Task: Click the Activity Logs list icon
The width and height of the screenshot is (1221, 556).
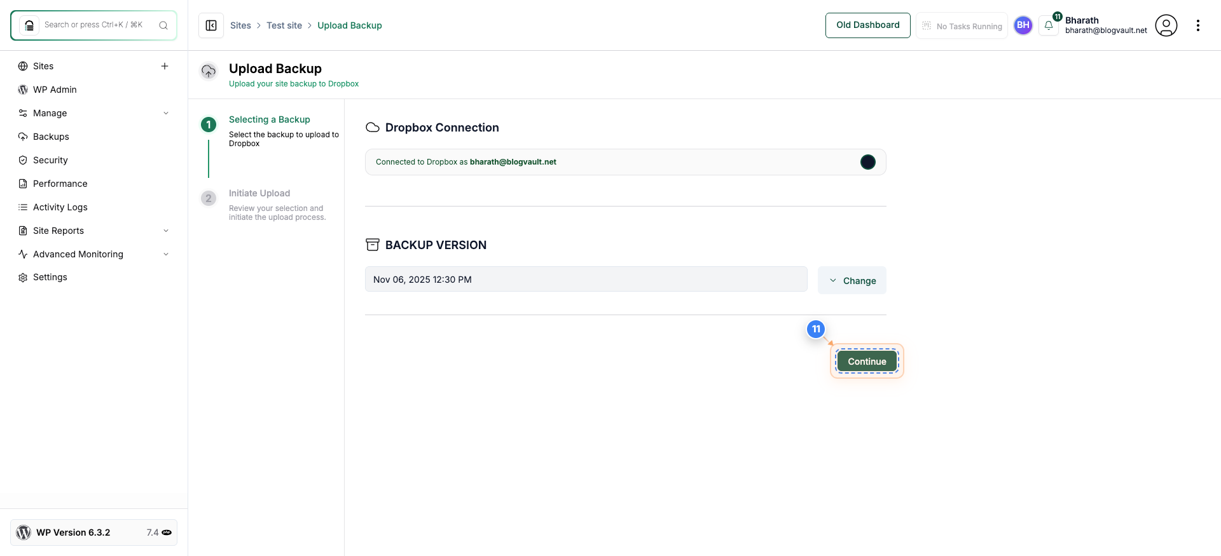Action: tap(23, 207)
